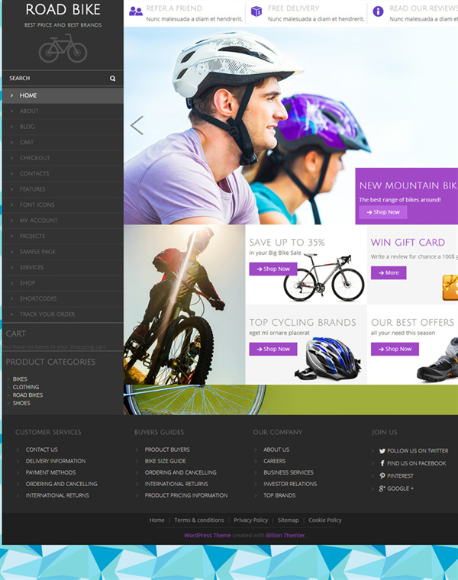Click the Facebook icon in footer
Screen dimensions: 458x580
382,463
